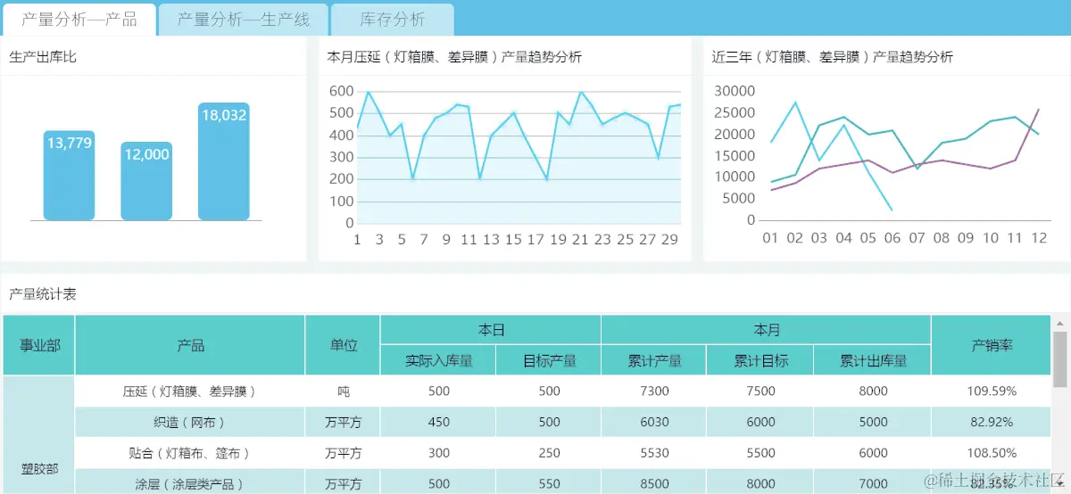Click the table's vertical scrollbar thumb
Viewport: 1071px width, 494px height.
coord(1060,359)
